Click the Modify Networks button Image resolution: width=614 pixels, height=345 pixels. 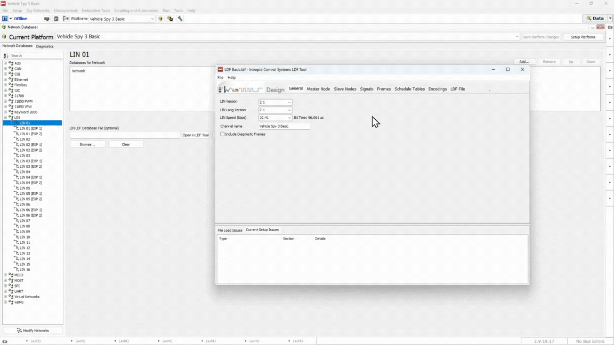33,331
